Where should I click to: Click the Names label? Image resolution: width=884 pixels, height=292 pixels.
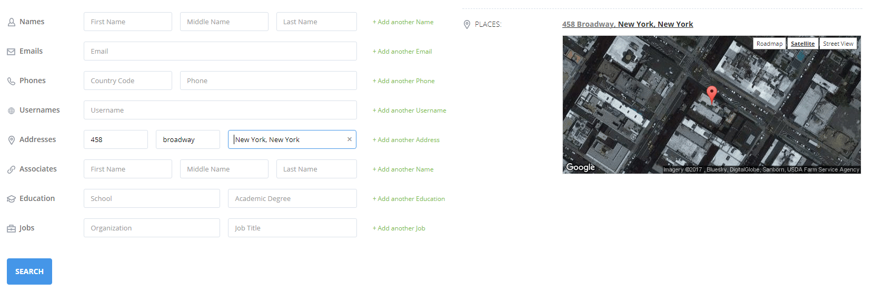pyautogui.click(x=32, y=22)
